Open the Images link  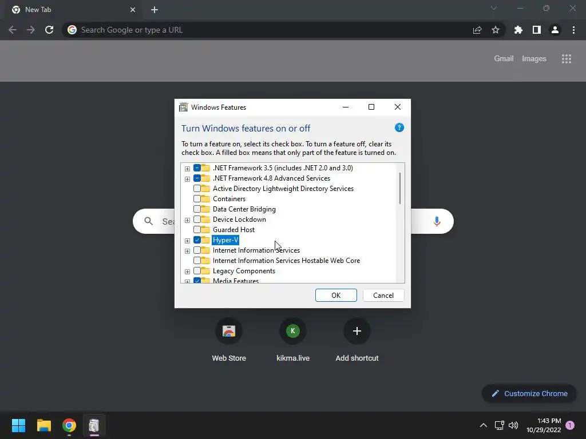point(534,59)
